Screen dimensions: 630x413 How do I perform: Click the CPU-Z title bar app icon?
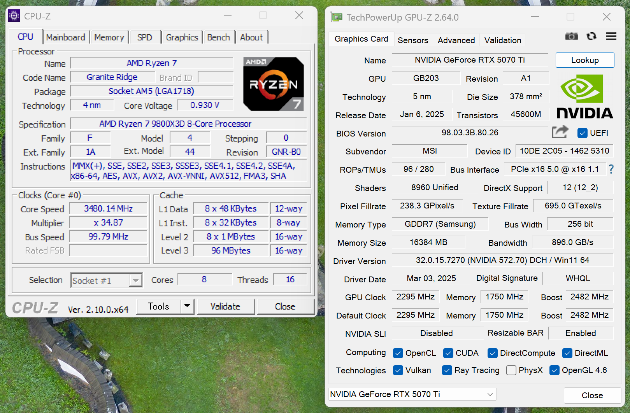click(x=14, y=16)
